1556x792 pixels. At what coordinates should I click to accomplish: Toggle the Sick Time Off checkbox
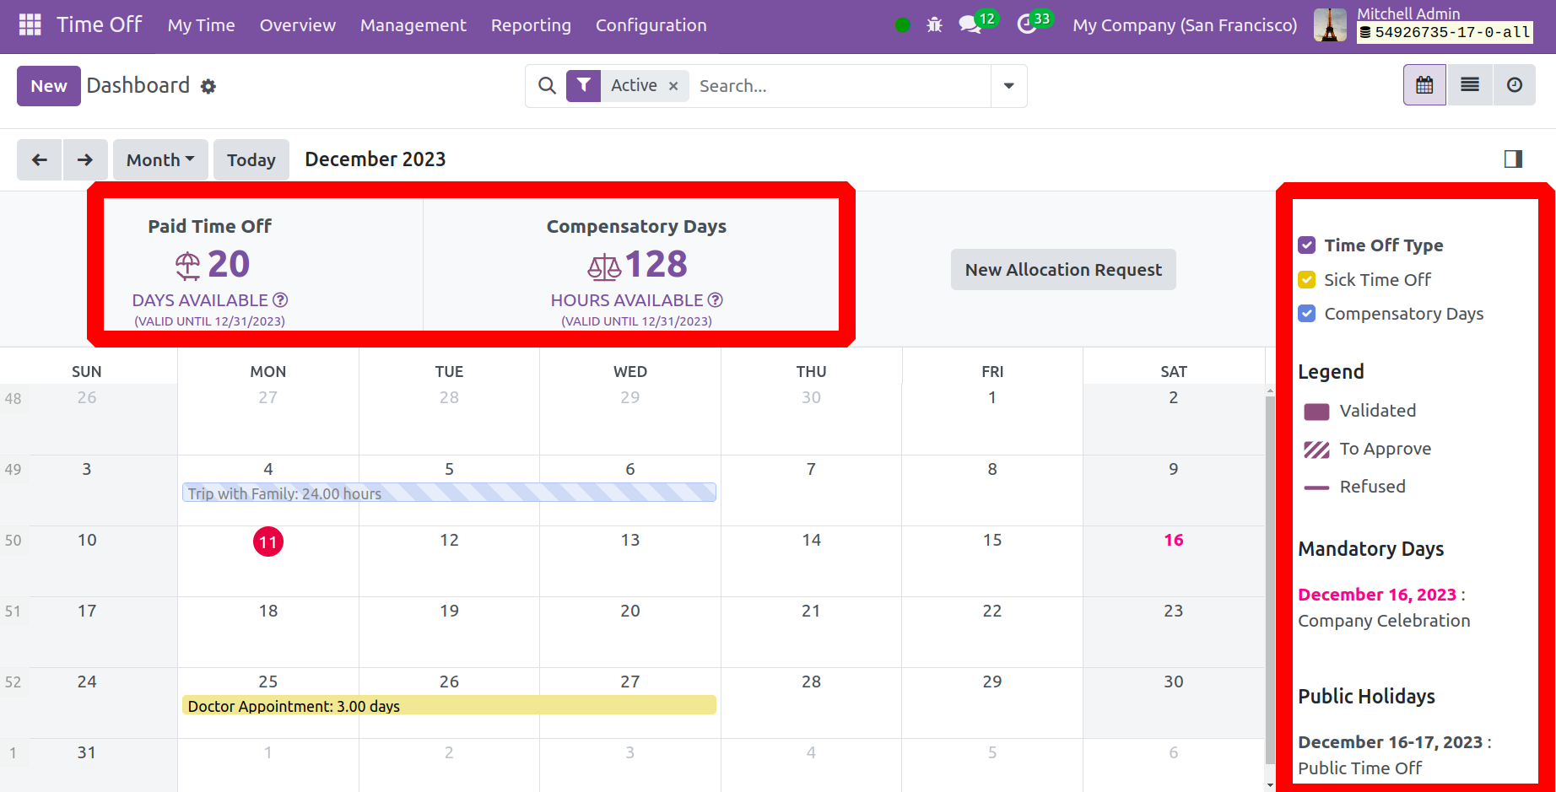tap(1307, 280)
